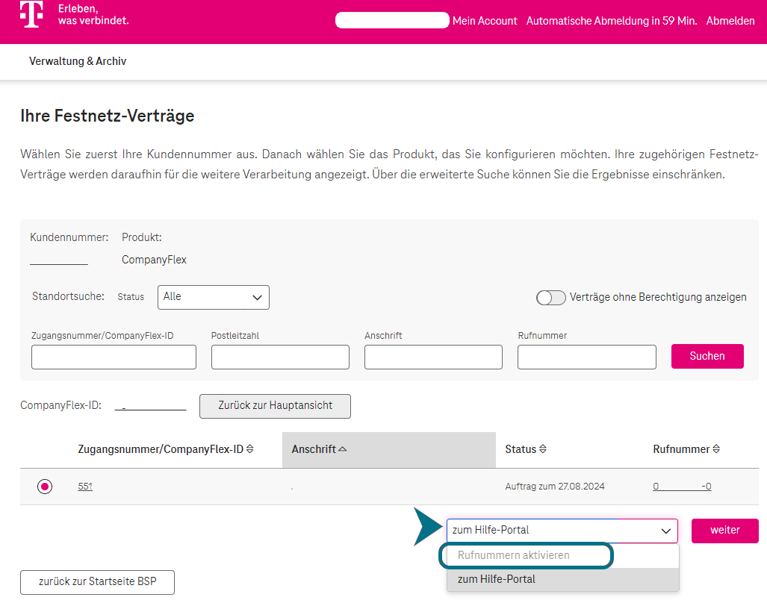Click the Postleitzahl input field

pyautogui.click(x=280, y=357)
